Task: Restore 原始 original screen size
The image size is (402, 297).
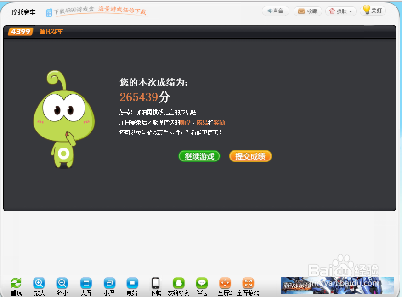Action: [132, 283]
